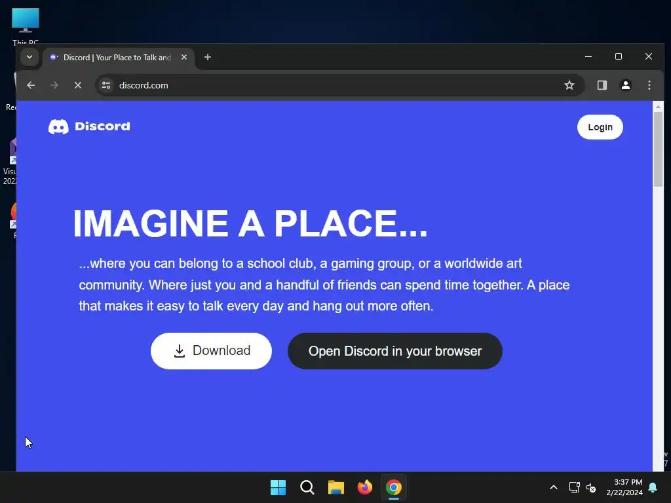671x503 pixels.
Task: Click the IMAGINE A PLACE... heading
Action: pyautogui.click(x=250, y=223)
